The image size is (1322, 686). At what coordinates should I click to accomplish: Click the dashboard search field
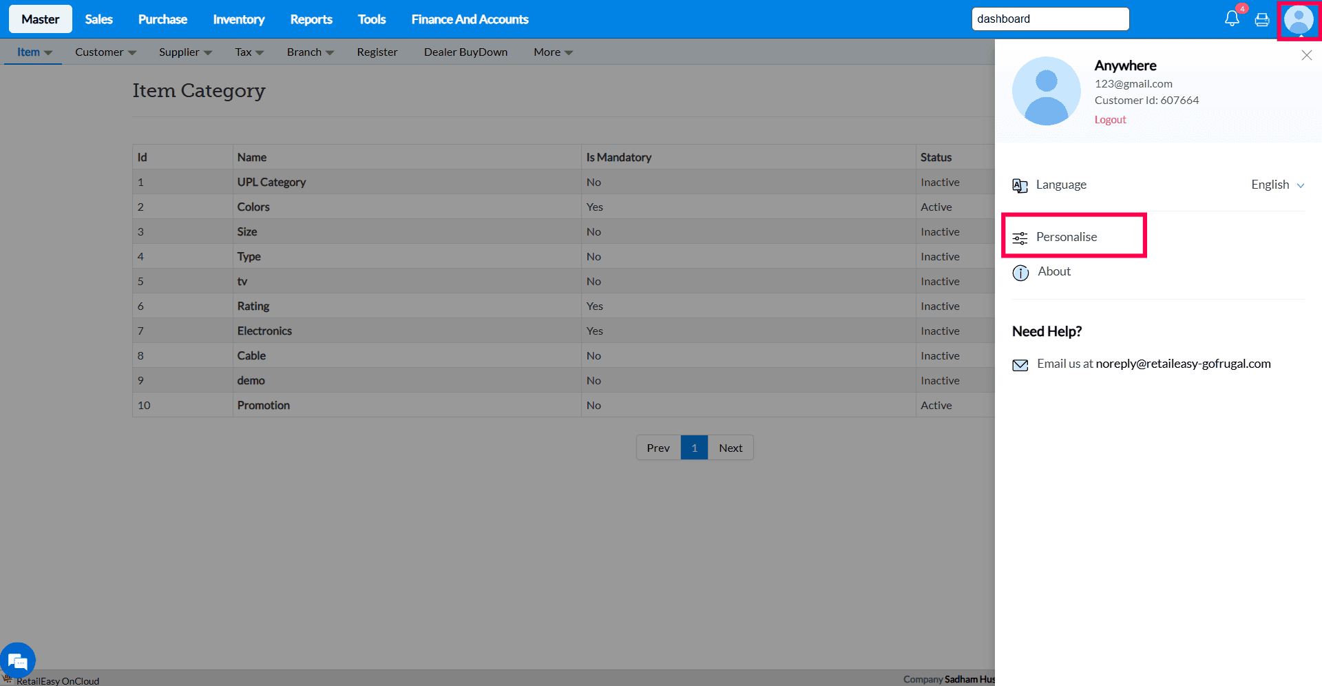pyautogui.click(x=1051, y=19)
